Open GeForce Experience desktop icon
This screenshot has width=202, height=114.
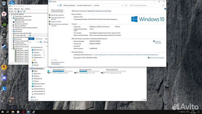click(4, 25)
